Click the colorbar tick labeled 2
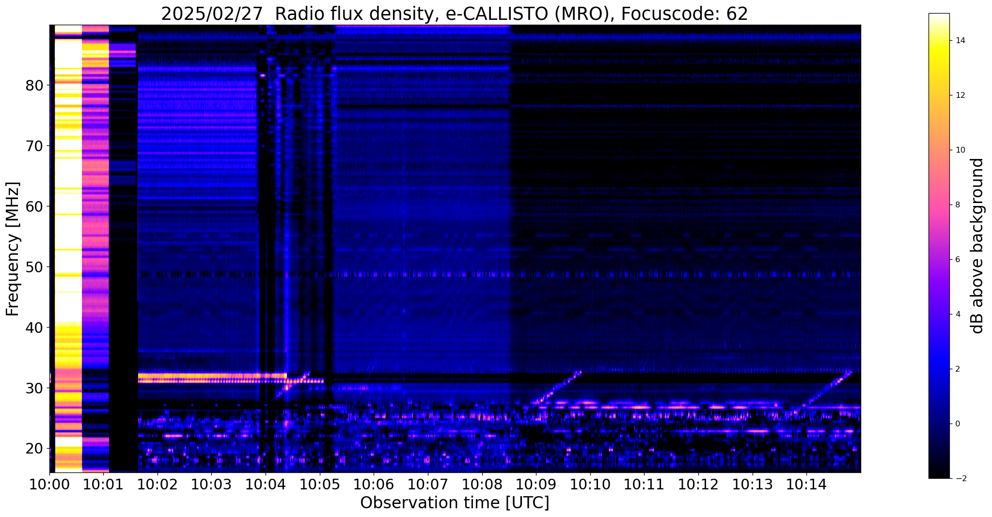The width and height of the screenshot is (992, 517). click(x=957, y=369)
